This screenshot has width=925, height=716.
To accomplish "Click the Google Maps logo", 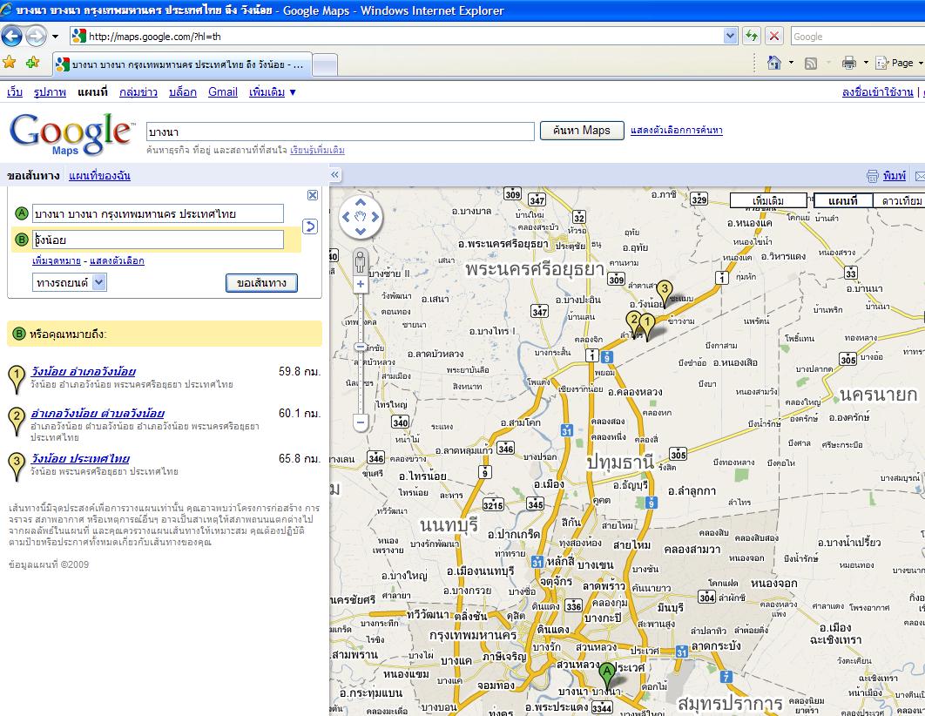I will [71, 134].
